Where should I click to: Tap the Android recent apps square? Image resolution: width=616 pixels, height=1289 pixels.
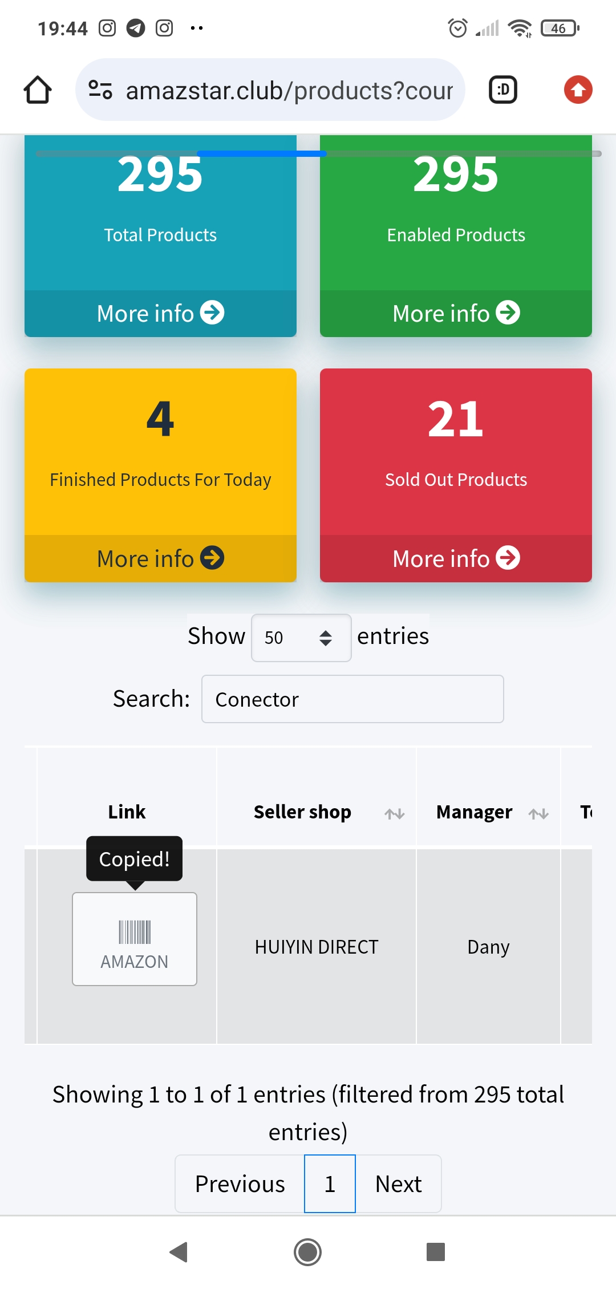[436, 1252]
